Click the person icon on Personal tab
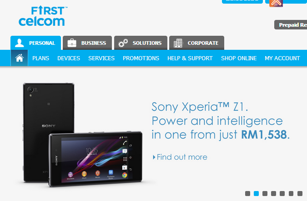Viewport: 307px width, 201px height. point(20,43)
